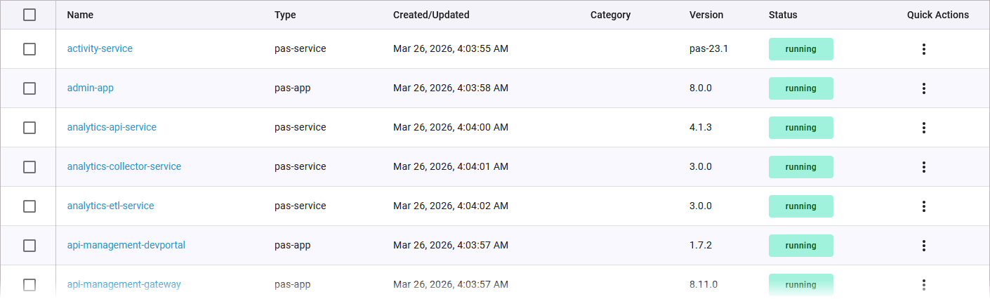Open quick actions menu for analytics-etl-service
The image size is (990, 299).
[x=924, y=206]
